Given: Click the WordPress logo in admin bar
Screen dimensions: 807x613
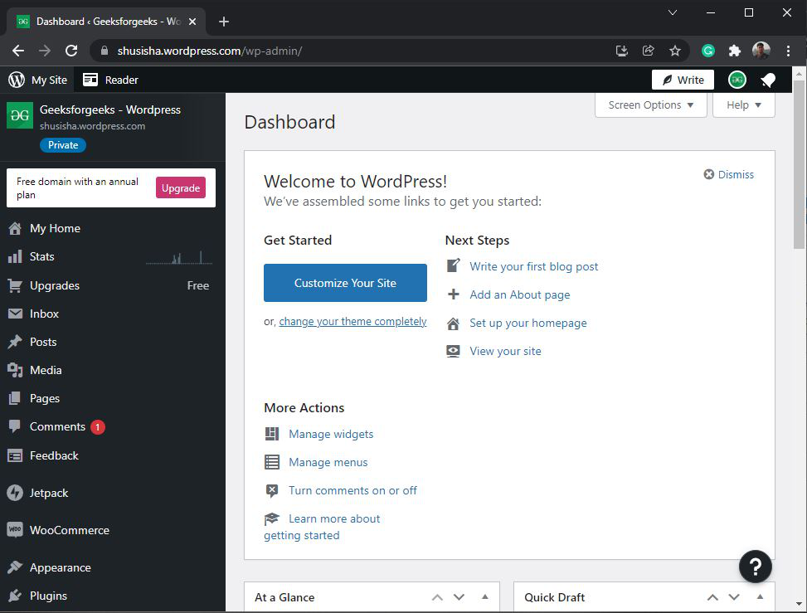Looking at the screenshot, I should 17,80.
